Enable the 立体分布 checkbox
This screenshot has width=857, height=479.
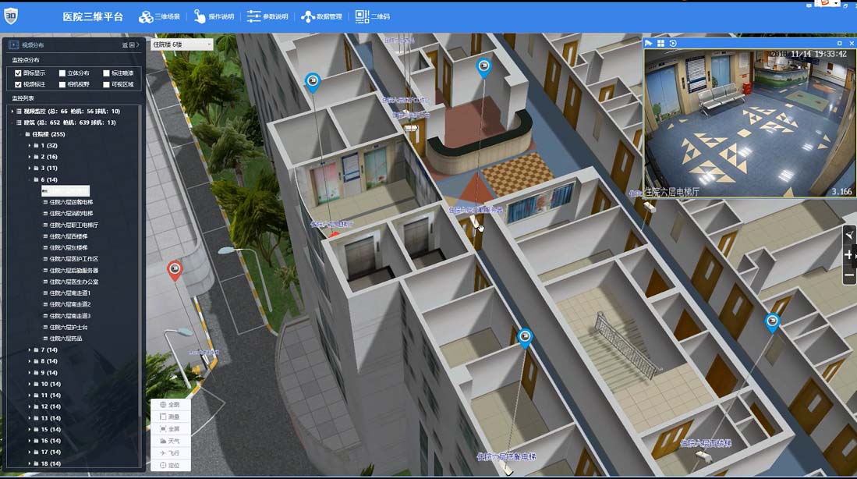(62, 73)
